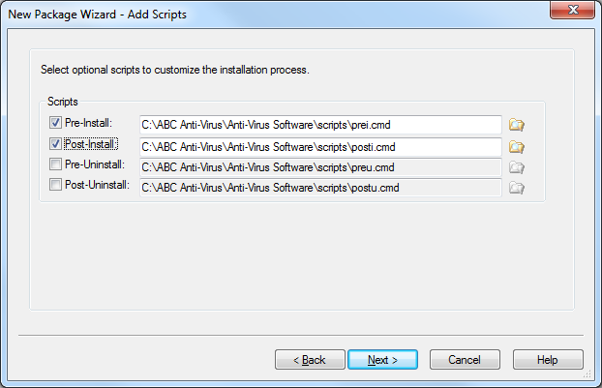Image resolution: width=602 pixels, height=388 pixels.
Task: Uncheck the Post-Install checkbox
Action: [x=55, y=144]
